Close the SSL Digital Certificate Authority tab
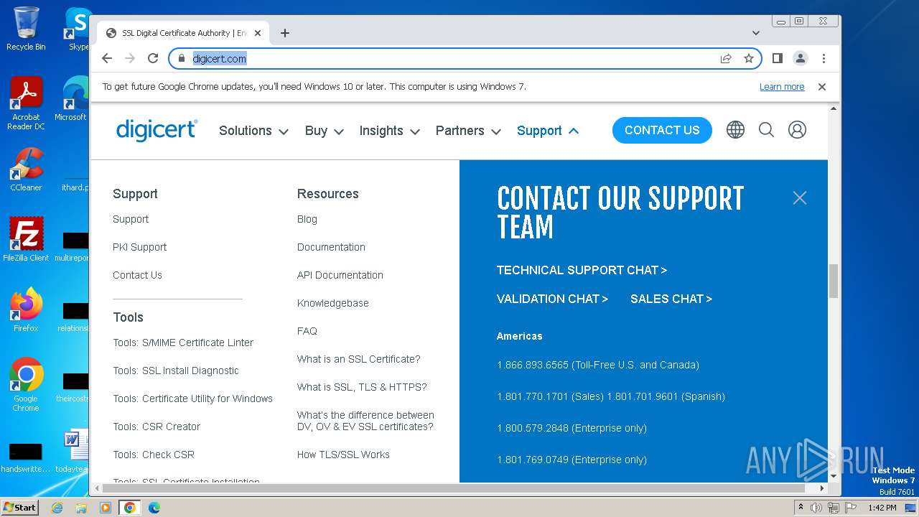919x517 pixels. (x=258, y=33)
